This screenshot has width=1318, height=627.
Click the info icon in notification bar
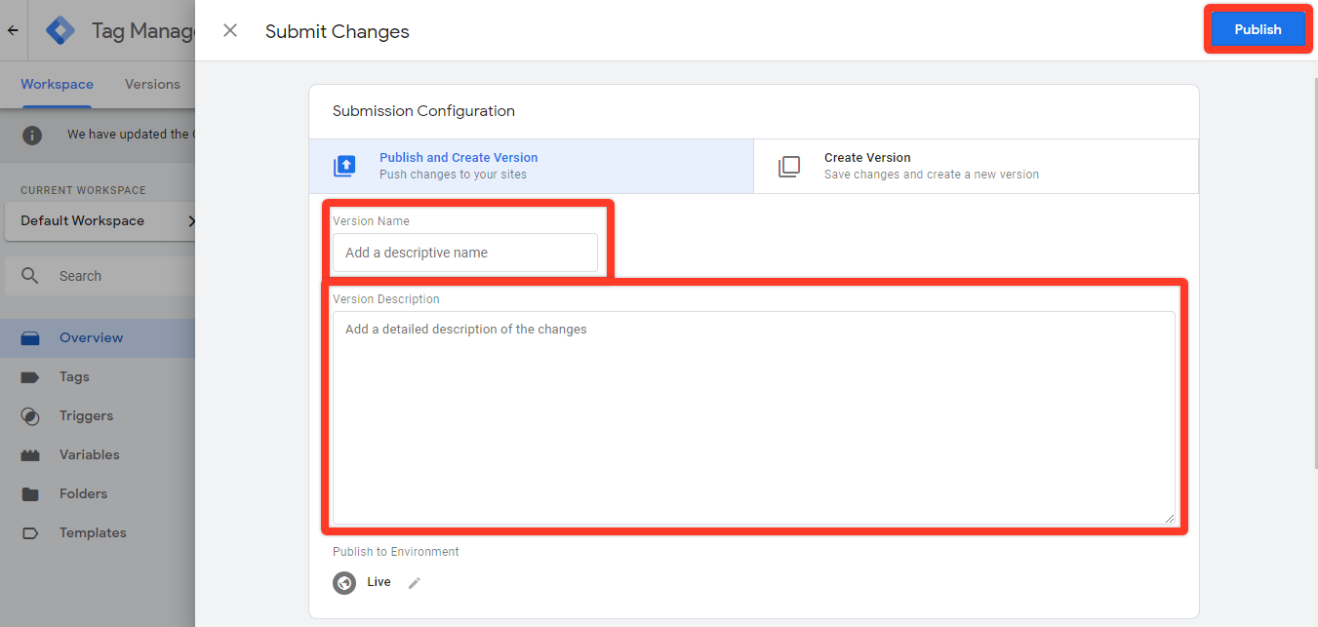32,135
